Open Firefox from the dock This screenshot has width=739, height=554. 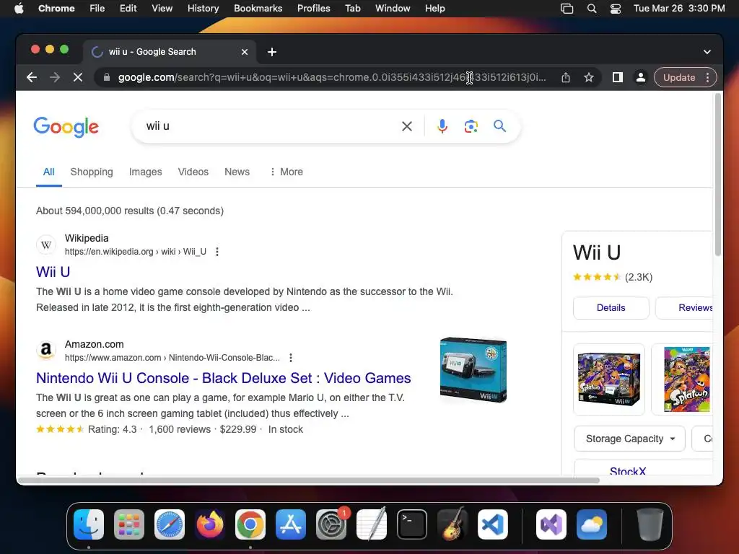point(210,524)
